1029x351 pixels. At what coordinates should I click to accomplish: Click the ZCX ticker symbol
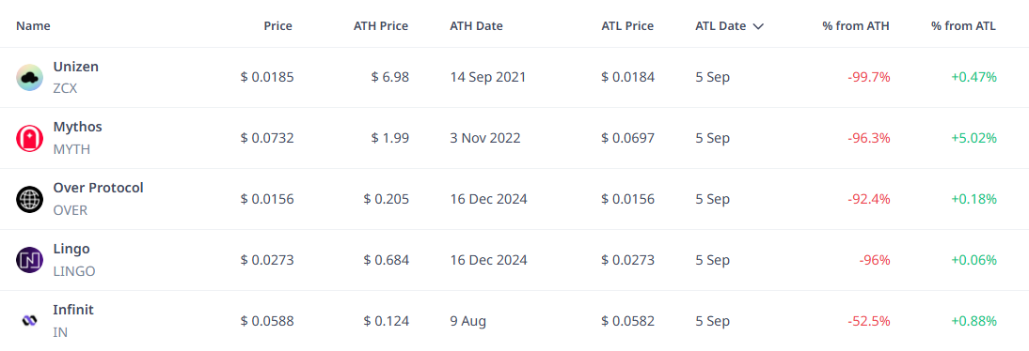[65, 88]
